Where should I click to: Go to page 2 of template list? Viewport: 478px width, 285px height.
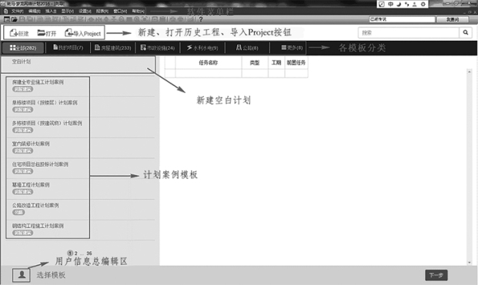[x=76, y=253]
